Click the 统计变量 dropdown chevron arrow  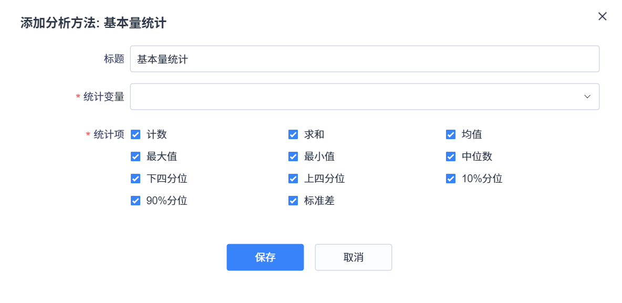587,97
